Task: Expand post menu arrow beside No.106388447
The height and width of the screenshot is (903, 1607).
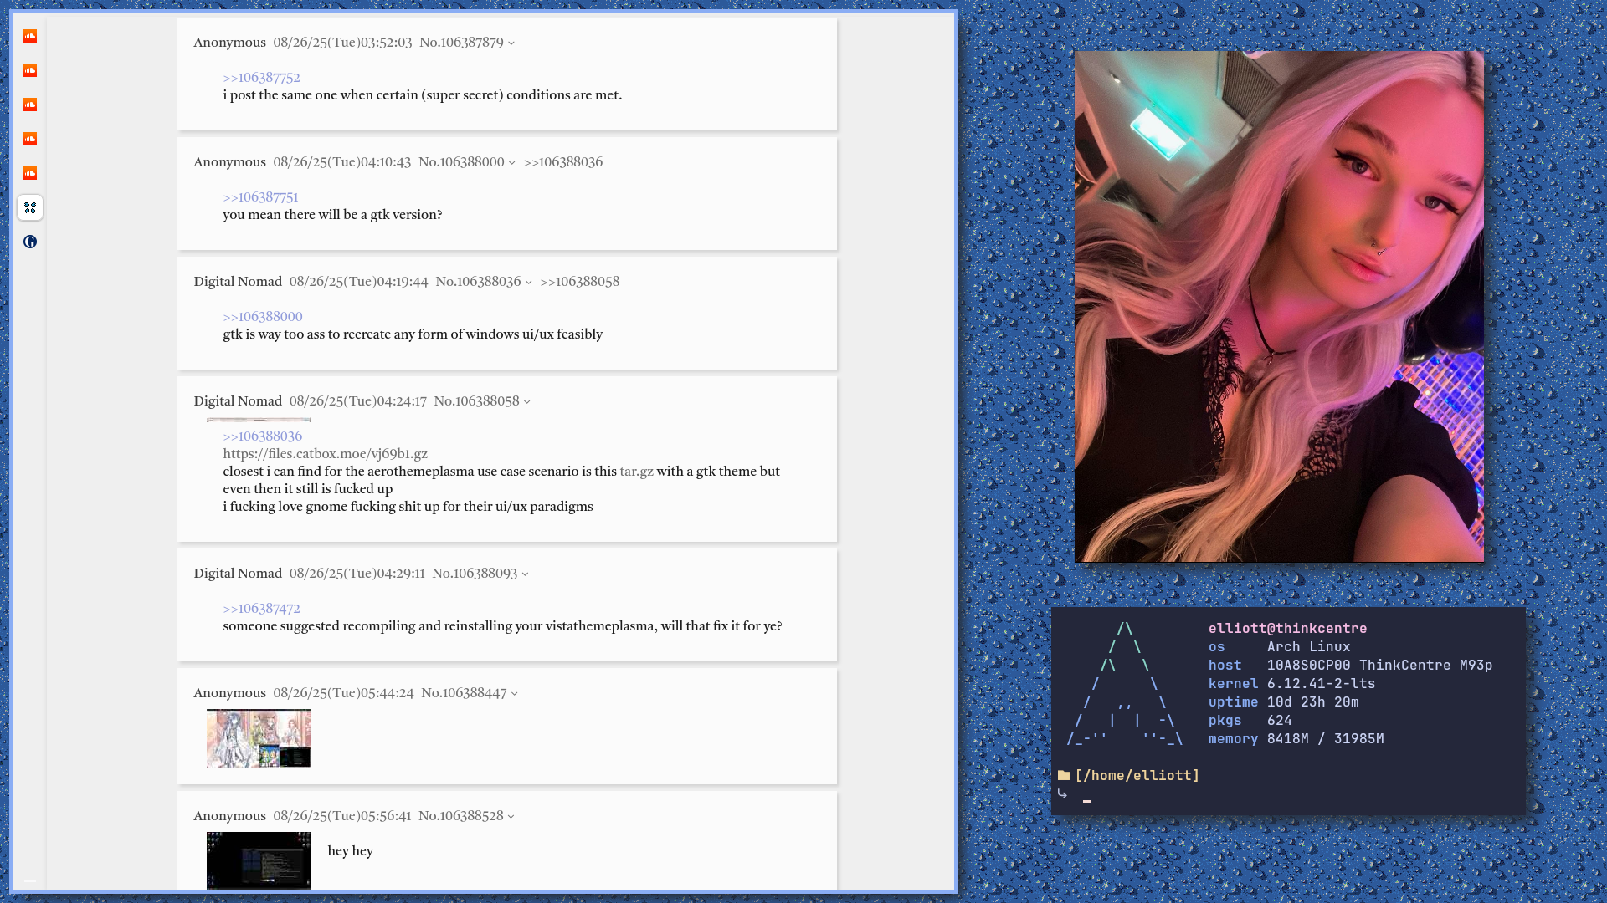Action: 515,694
